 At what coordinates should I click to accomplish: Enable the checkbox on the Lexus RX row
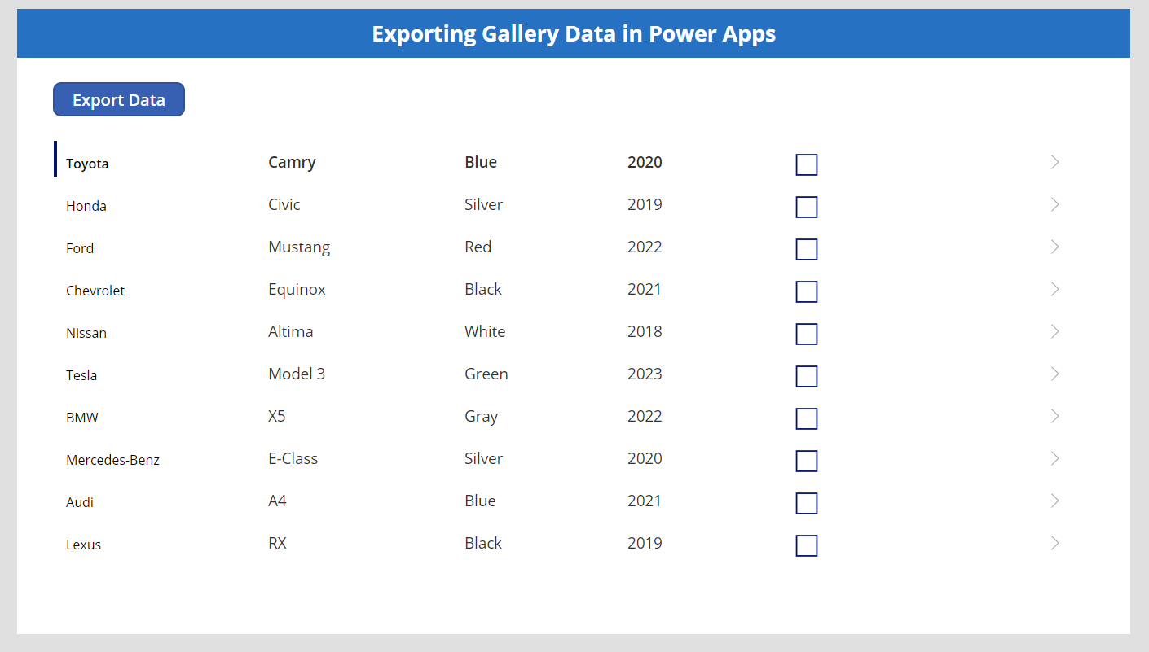coord(806,545)
